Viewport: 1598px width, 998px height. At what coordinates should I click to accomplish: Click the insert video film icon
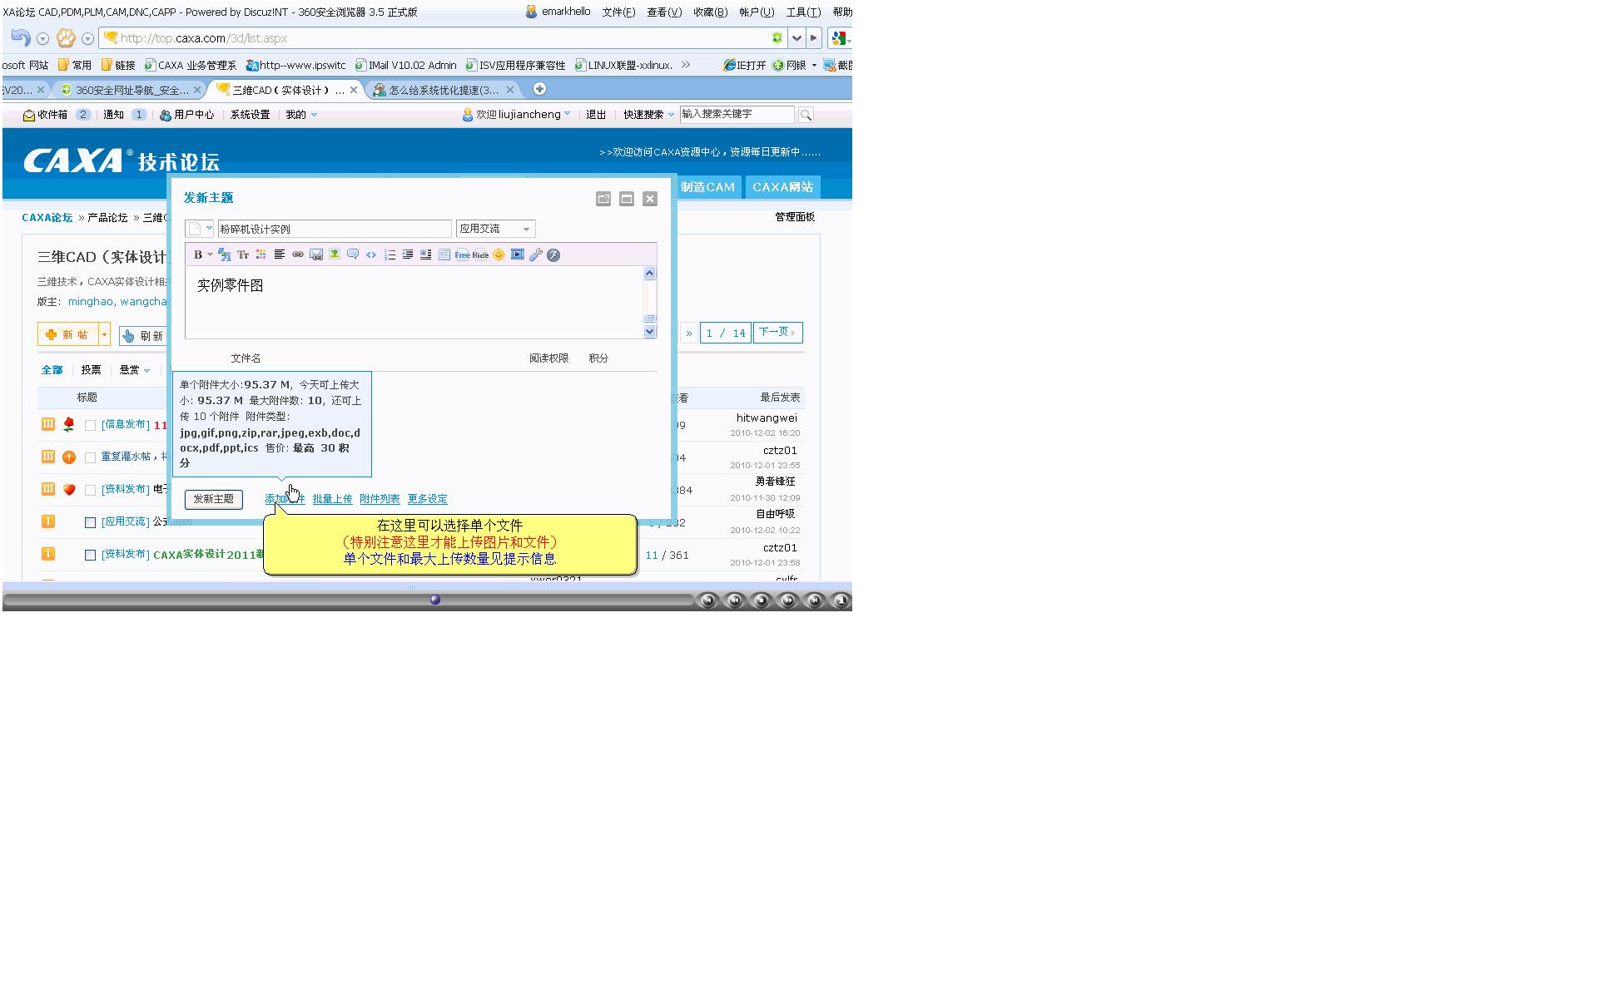click(517, 254)
